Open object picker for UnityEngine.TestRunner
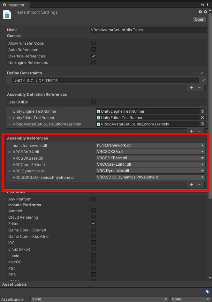The width and height of the screenshot is (212, 302). (202, 111)
